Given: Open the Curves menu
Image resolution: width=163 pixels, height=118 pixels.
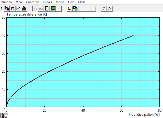Looking at the screenshot, I should (x=47, y=2).
